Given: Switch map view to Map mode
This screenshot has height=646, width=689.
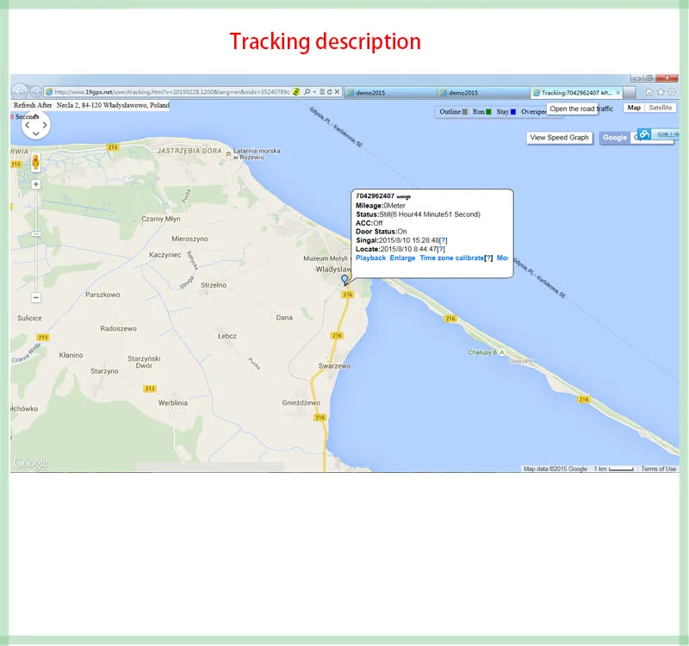Looking at the screenshot, I should click(634, 108).
